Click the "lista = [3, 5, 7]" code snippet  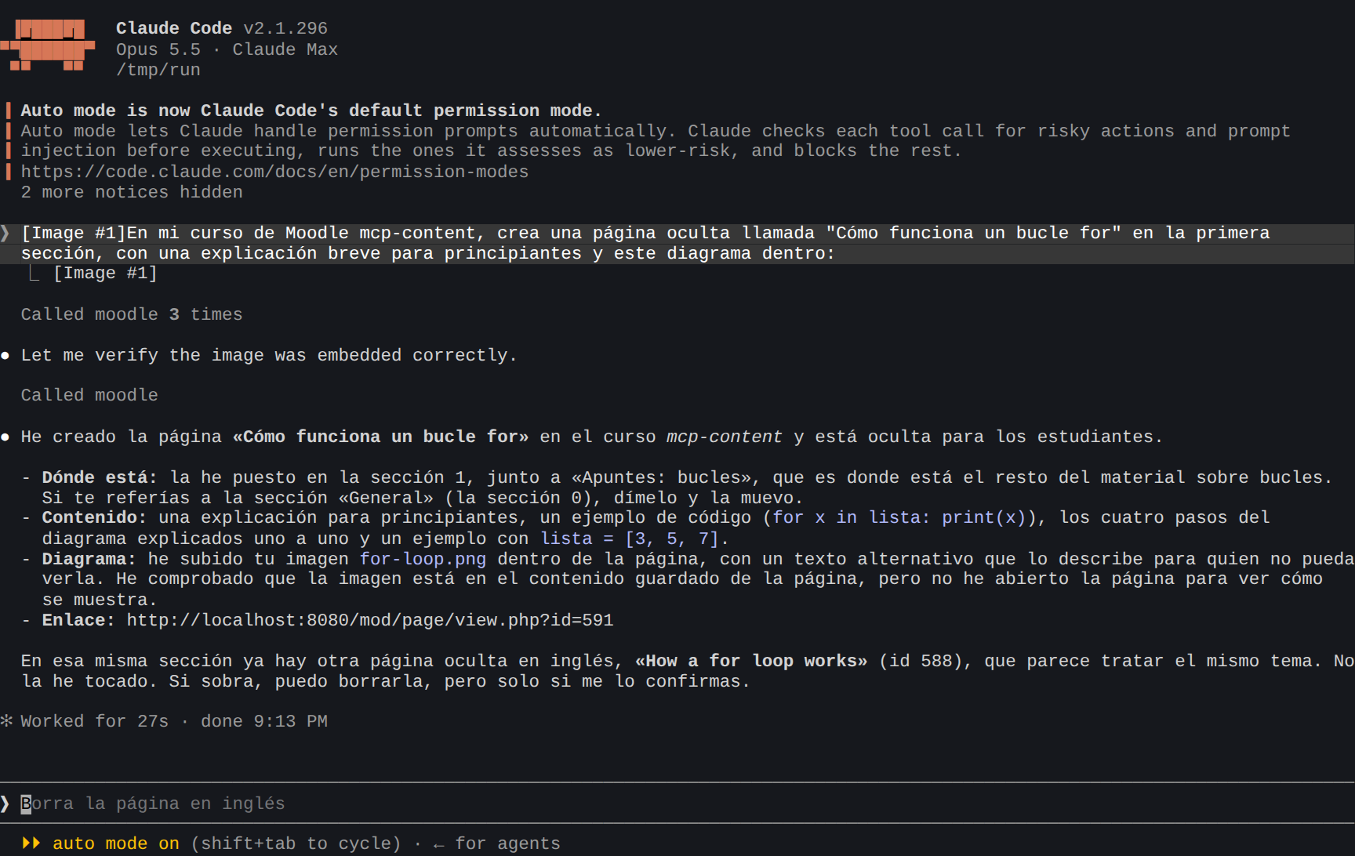click(630, 539)
